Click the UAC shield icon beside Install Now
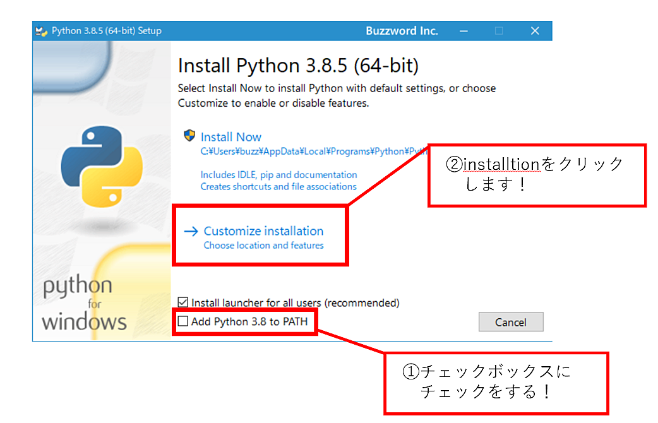 [189, 136]
